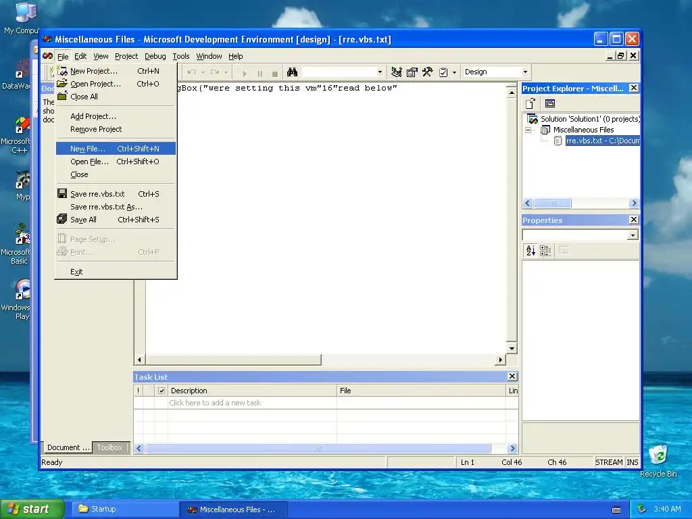
Task: Open the Redo history dropdown arrow
Action: coord(226,72)
